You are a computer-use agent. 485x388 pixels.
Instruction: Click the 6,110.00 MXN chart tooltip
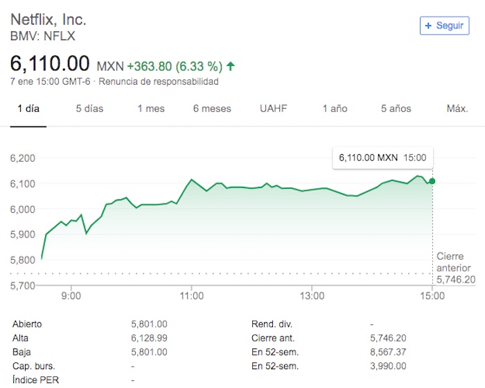pos(382,158)
